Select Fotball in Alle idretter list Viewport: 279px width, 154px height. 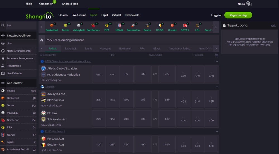pyautogui.click(x=18, y=91)
